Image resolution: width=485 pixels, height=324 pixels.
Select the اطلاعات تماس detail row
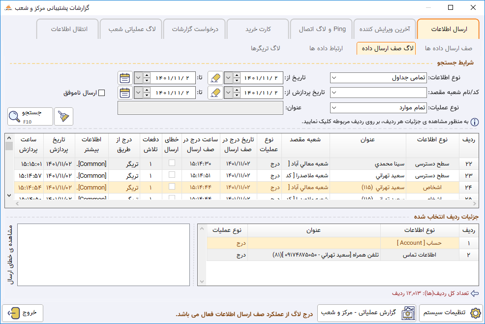click(342, 255)
